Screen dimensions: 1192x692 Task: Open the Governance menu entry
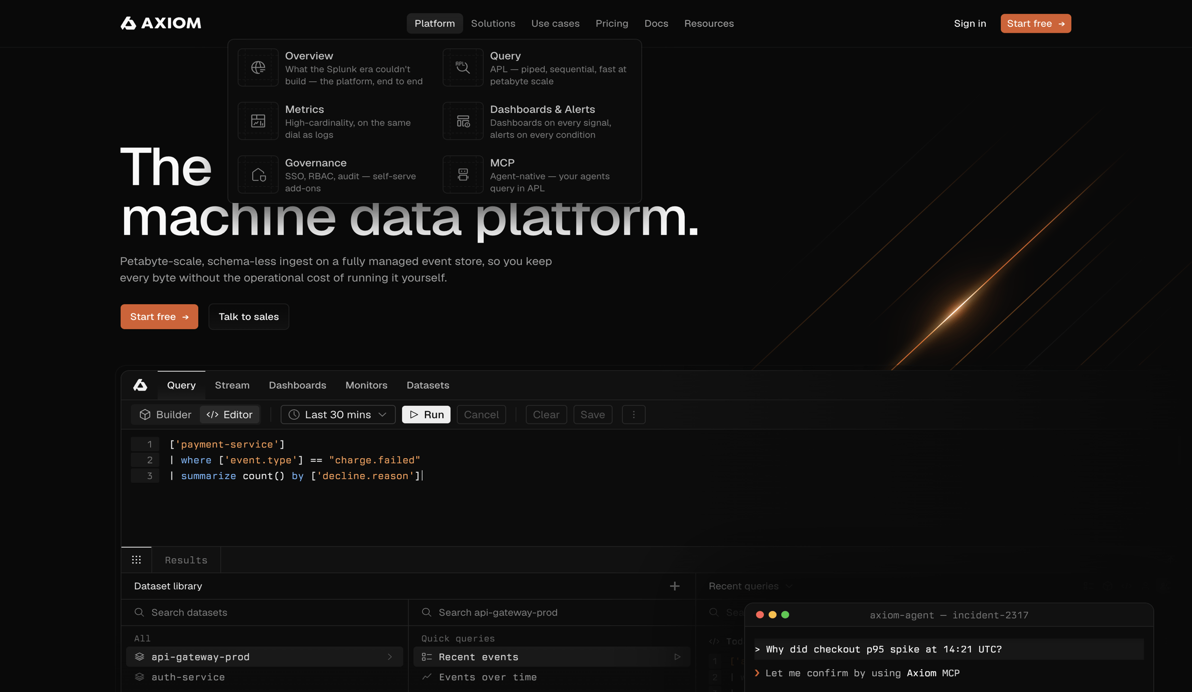pos(332,175)
